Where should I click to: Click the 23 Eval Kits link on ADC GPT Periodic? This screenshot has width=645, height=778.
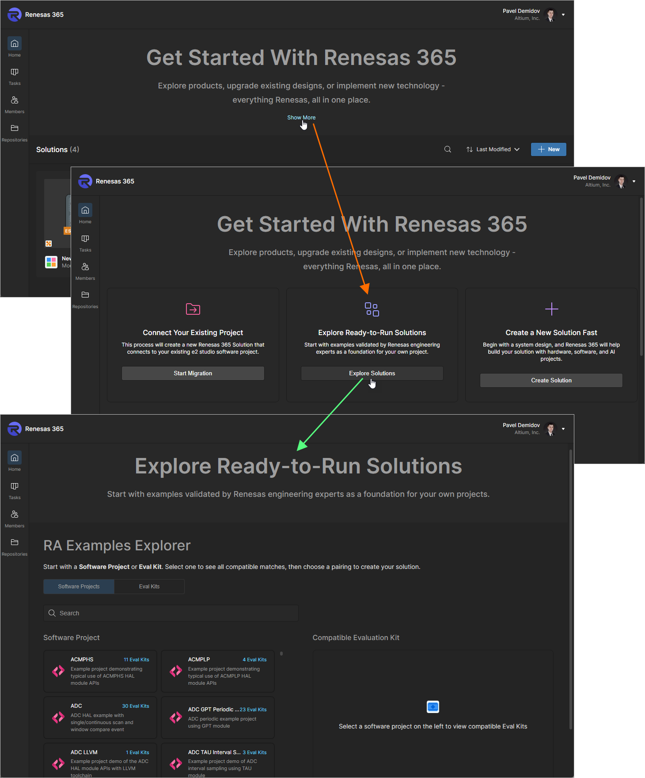[x=253, y=709]
